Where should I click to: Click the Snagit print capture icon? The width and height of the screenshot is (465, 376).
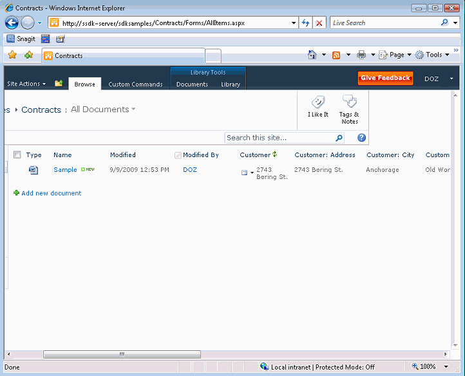click(60, 39)
